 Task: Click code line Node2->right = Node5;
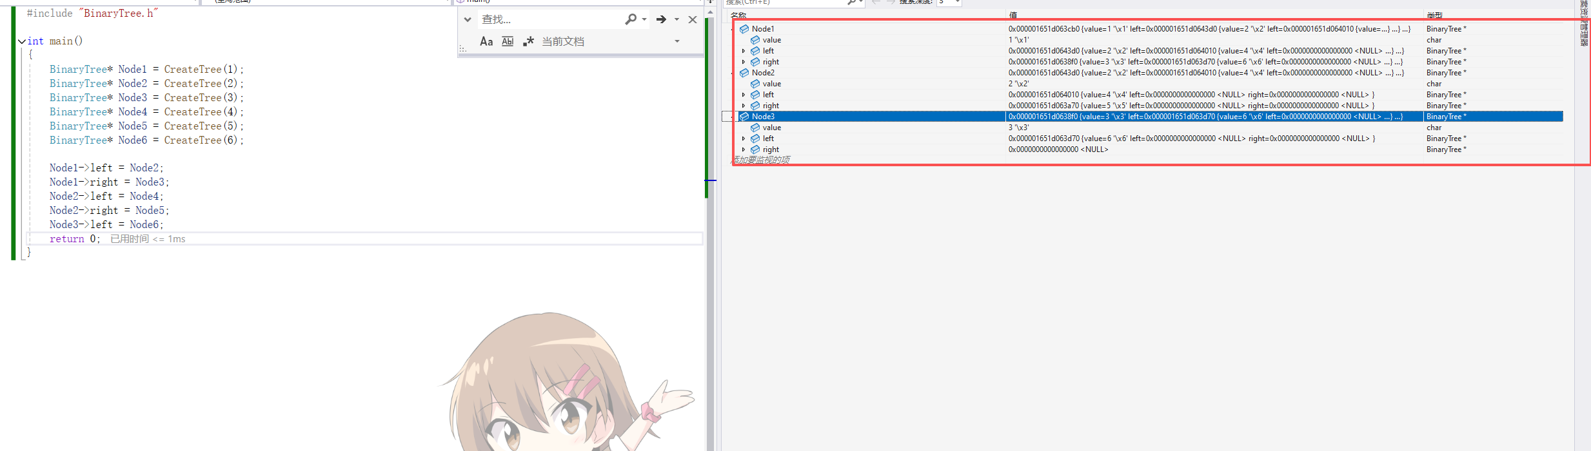110,211
